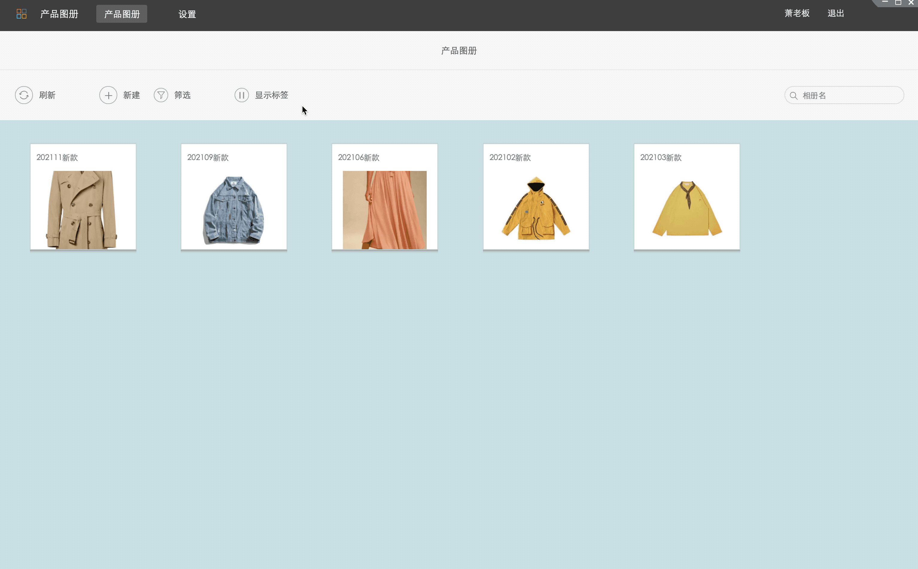The width and height of the screenshot is (918, 569).
Task: Click the 刷新 label
Action: coord(47,95)
